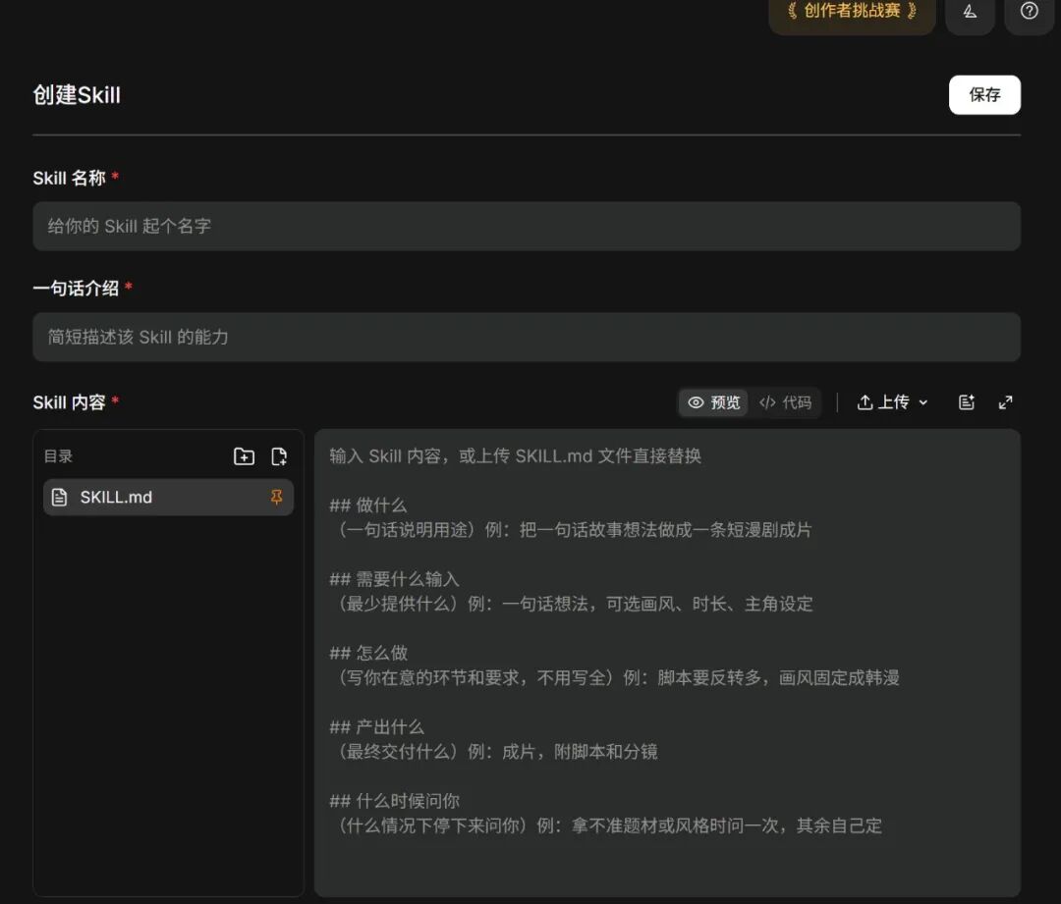Click the 创建Skill page heading
The height and width of the screenshot is (904, 1061).
coord(78,95)
